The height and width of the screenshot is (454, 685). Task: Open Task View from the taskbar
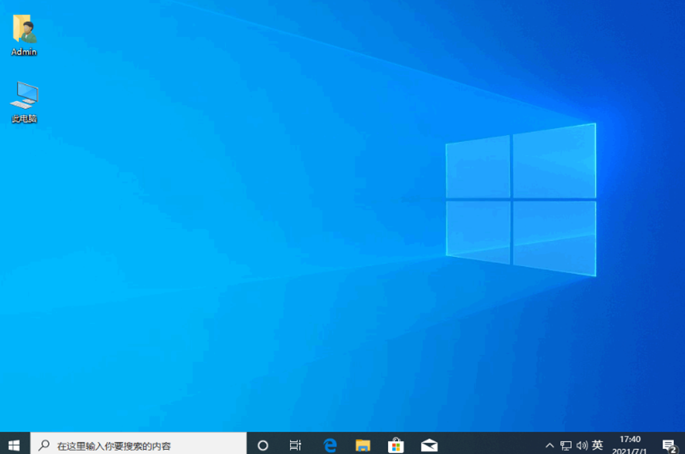tap(296, 445)
